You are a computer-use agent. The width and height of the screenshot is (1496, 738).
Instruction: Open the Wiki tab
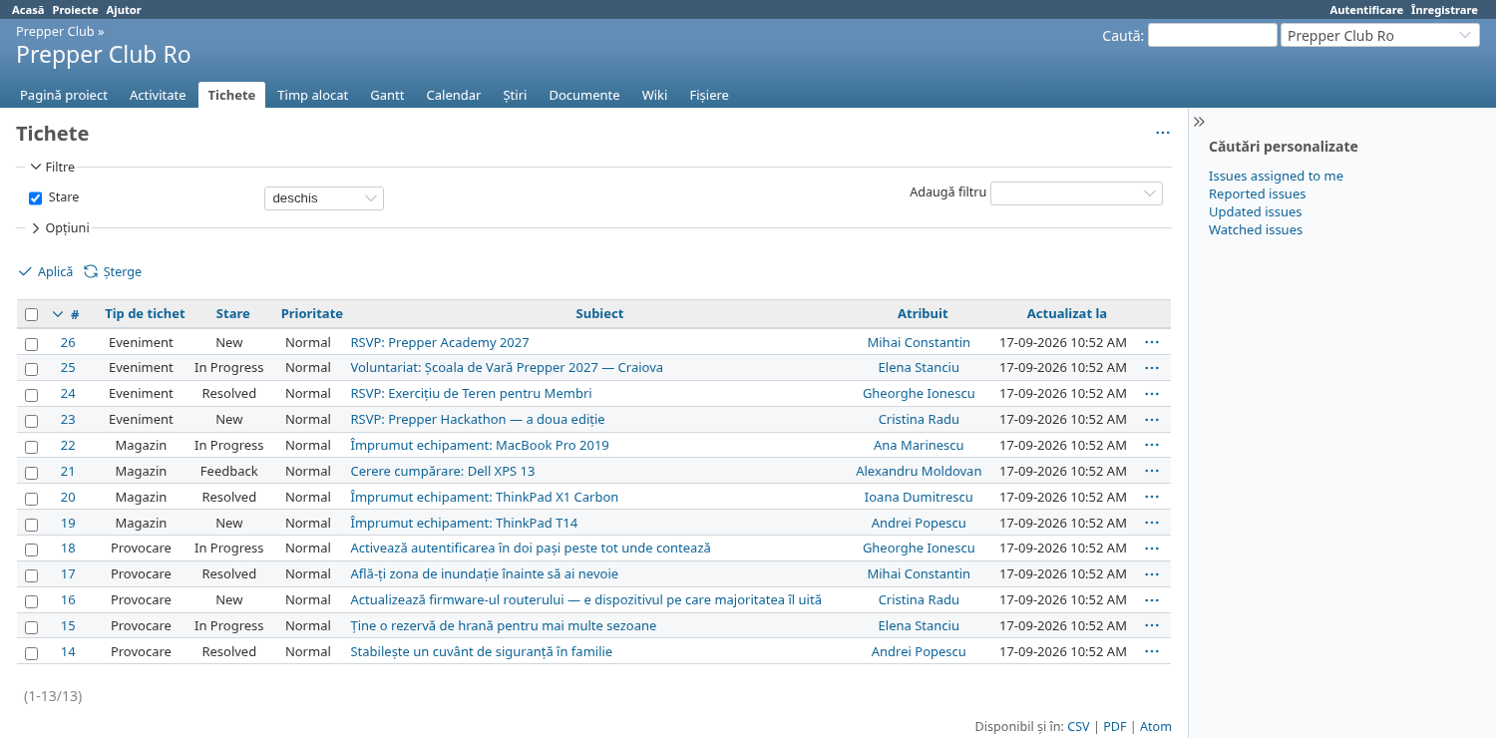click(654, 96)
